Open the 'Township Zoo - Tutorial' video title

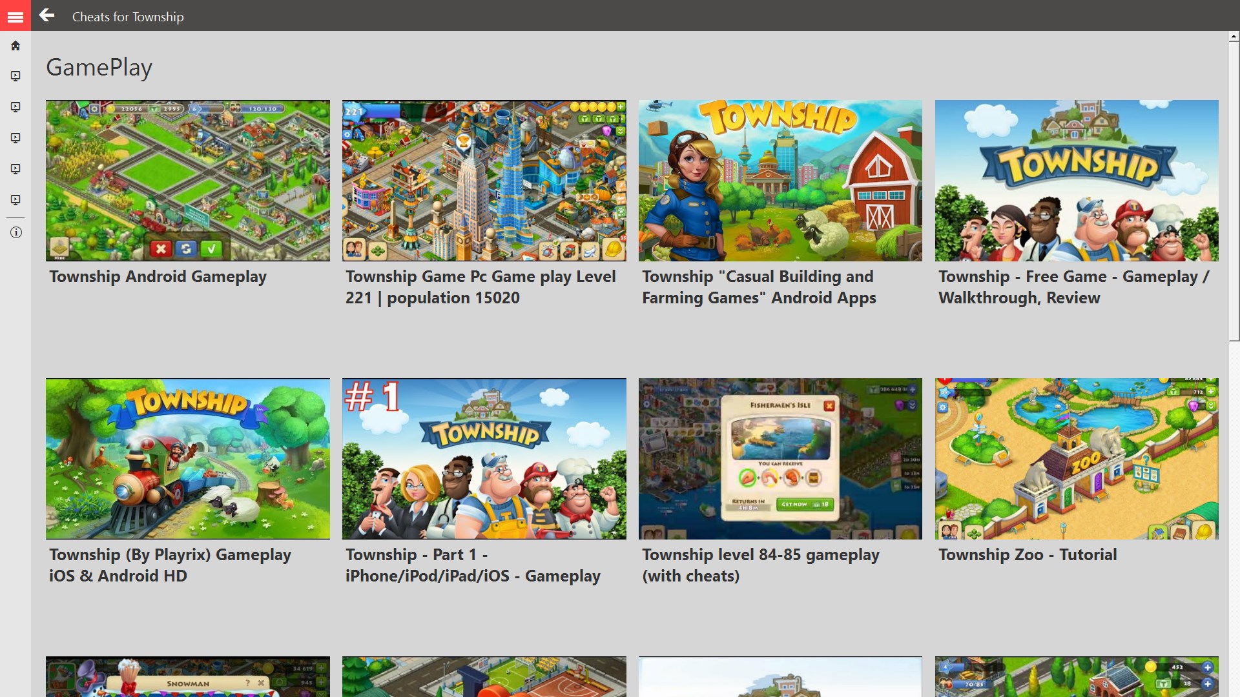pyautogui.click(x=1028, y=554)
